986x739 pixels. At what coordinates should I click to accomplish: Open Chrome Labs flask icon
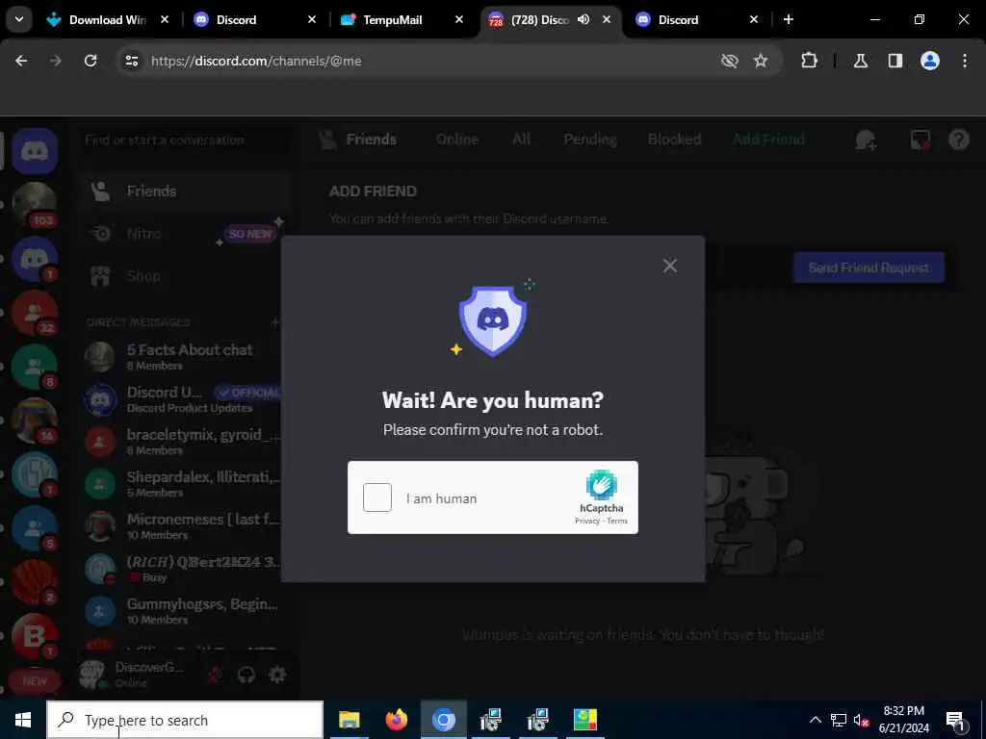pyautogui.click(x=861, y=61)
